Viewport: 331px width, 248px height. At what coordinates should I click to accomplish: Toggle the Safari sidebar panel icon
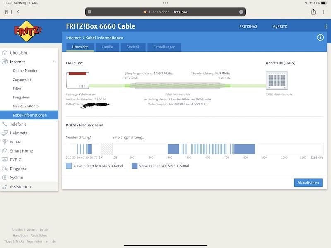coord(8,12)
